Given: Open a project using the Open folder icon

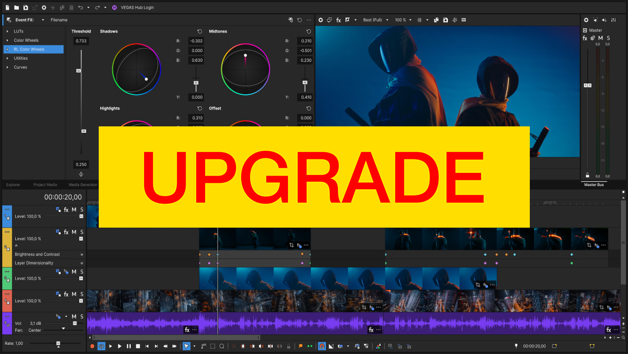Looking at the screenshot, I should tap(16, 8).
